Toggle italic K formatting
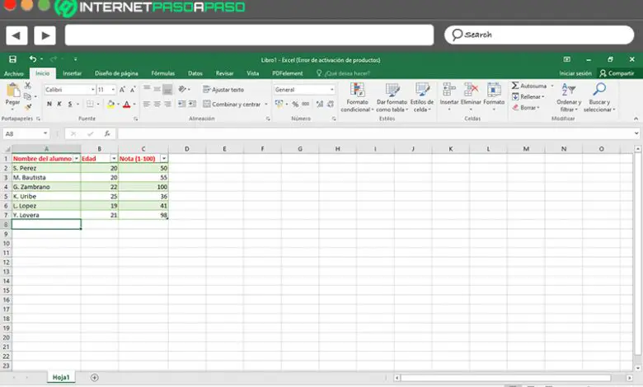 (x=59, y=104)
